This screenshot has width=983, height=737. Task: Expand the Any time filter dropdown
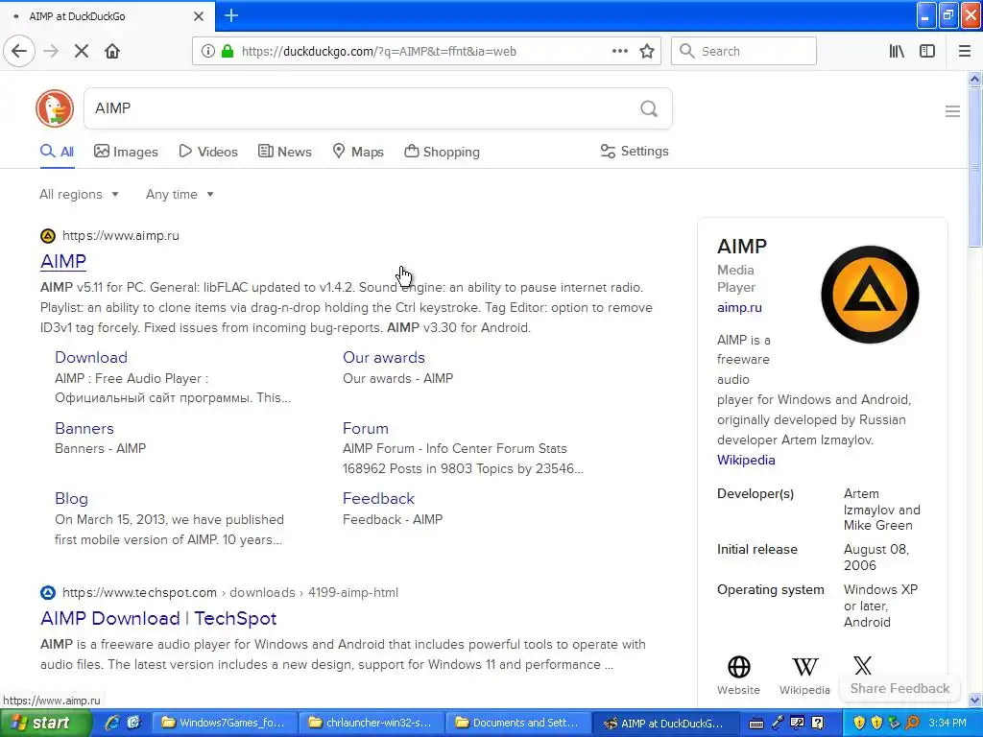tap(180, 194)
